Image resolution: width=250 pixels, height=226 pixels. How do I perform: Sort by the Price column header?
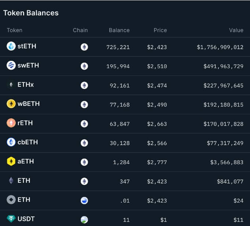tap(160, 30)
